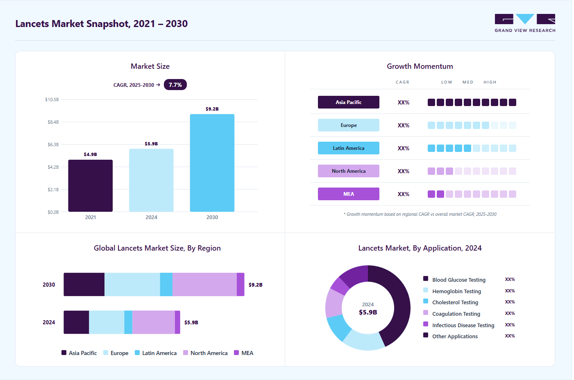Click the Asia Pacific legend swatch
The height and width of the screenshot is (380, 574).
64,353
